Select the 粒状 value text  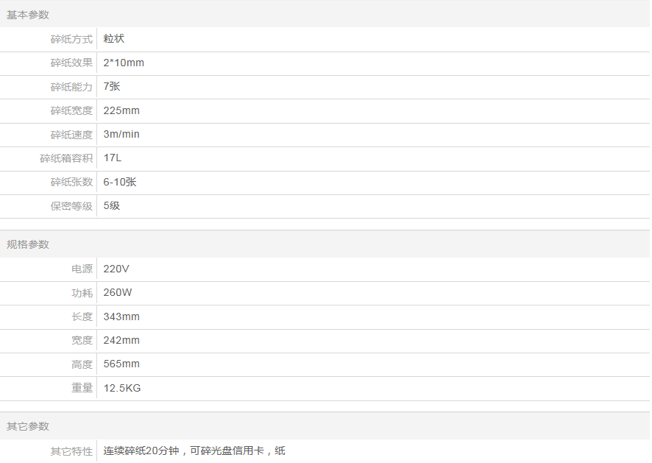pyautogui.click(x=114, y=39)
